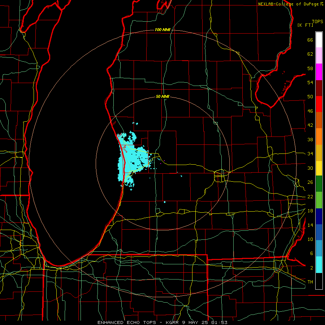The image size is (325, 325).
Task: Click the 'KGRR' radar site identifier
Action: pos(172,322)
